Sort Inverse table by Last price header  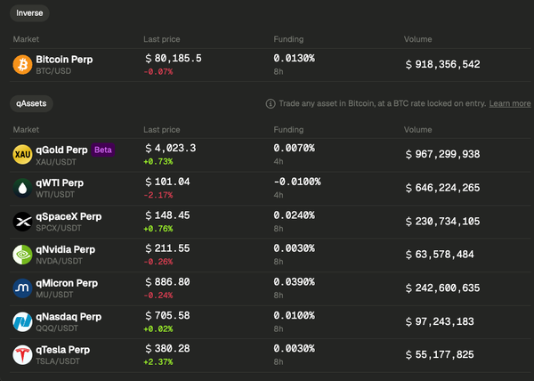pyautogui.click(x=162, y=39)
